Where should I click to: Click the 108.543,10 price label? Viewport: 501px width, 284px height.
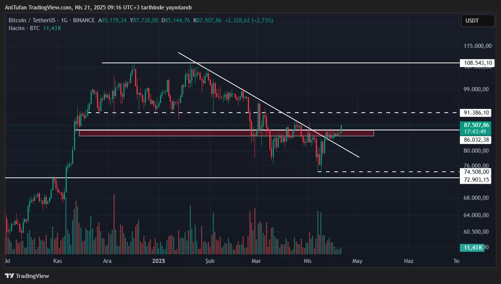(x=477, y=63)
